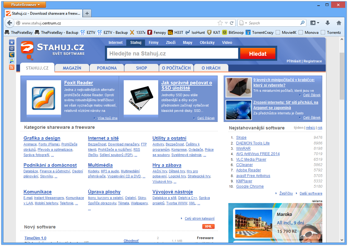
Task: Click the Registrace link
Action: point(313,61)
